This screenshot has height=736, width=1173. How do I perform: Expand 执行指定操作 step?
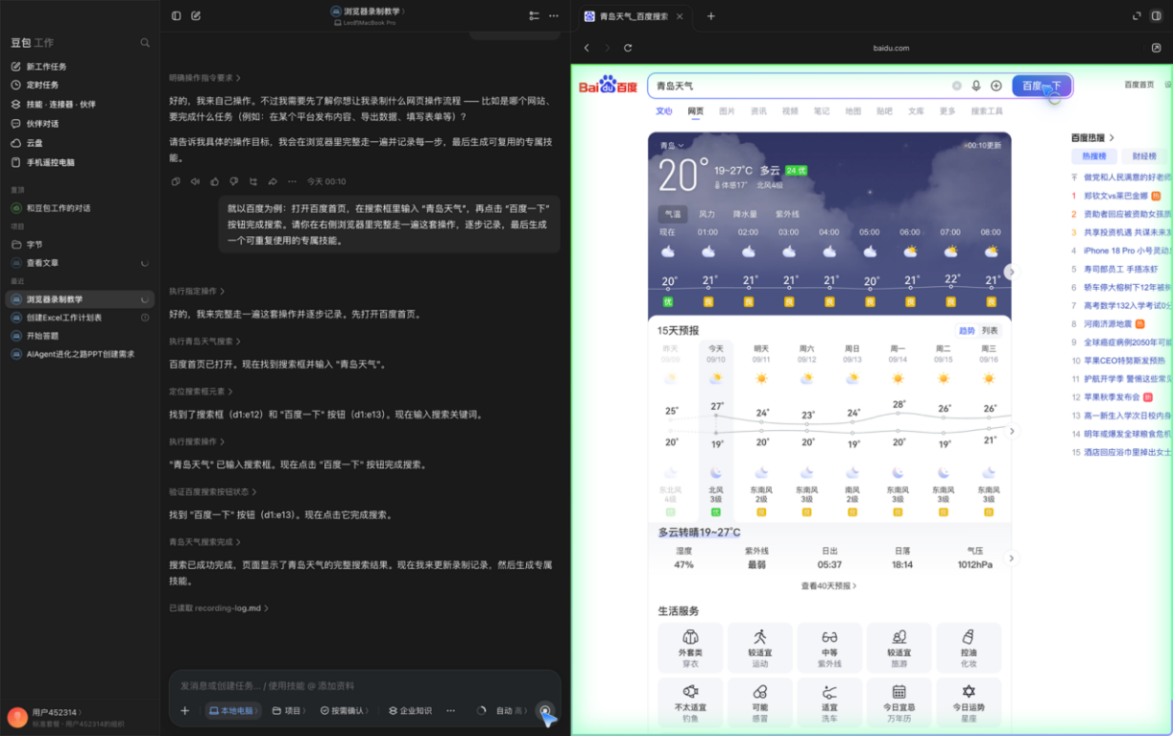198,291
